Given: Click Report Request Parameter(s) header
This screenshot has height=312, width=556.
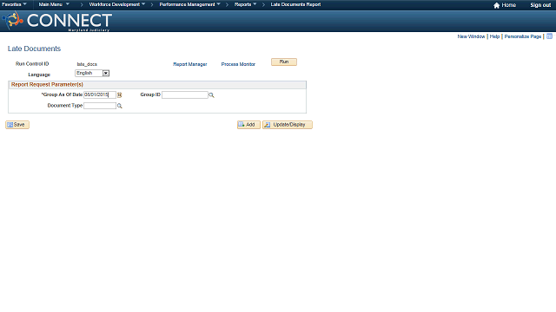Looking at the screenshot, I should [47, 85].
